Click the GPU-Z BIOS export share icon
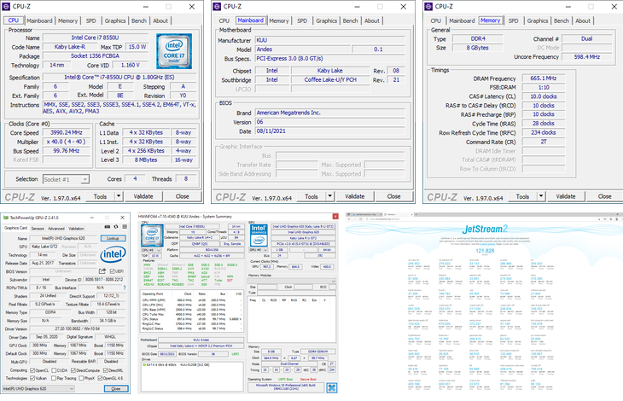 click(102, 271)
